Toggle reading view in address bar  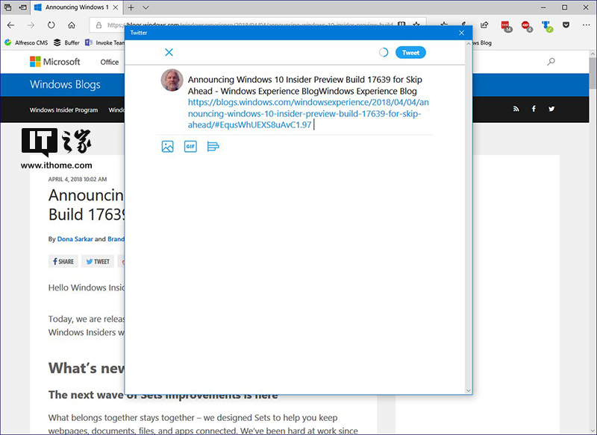pyautogui.click(x=401, y=25)
